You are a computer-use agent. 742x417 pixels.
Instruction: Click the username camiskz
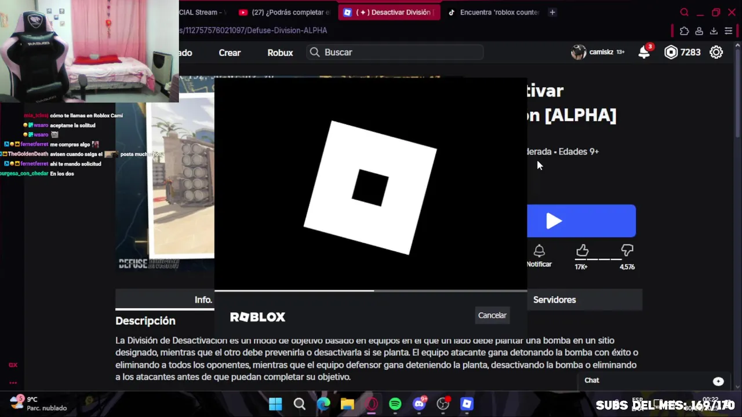tap(601, 52)
